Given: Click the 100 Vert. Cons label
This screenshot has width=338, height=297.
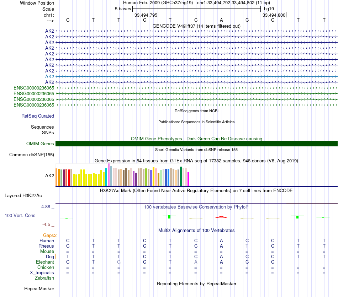Looking at the screenshot, I should pyautogui.click(x=20, y=215).
